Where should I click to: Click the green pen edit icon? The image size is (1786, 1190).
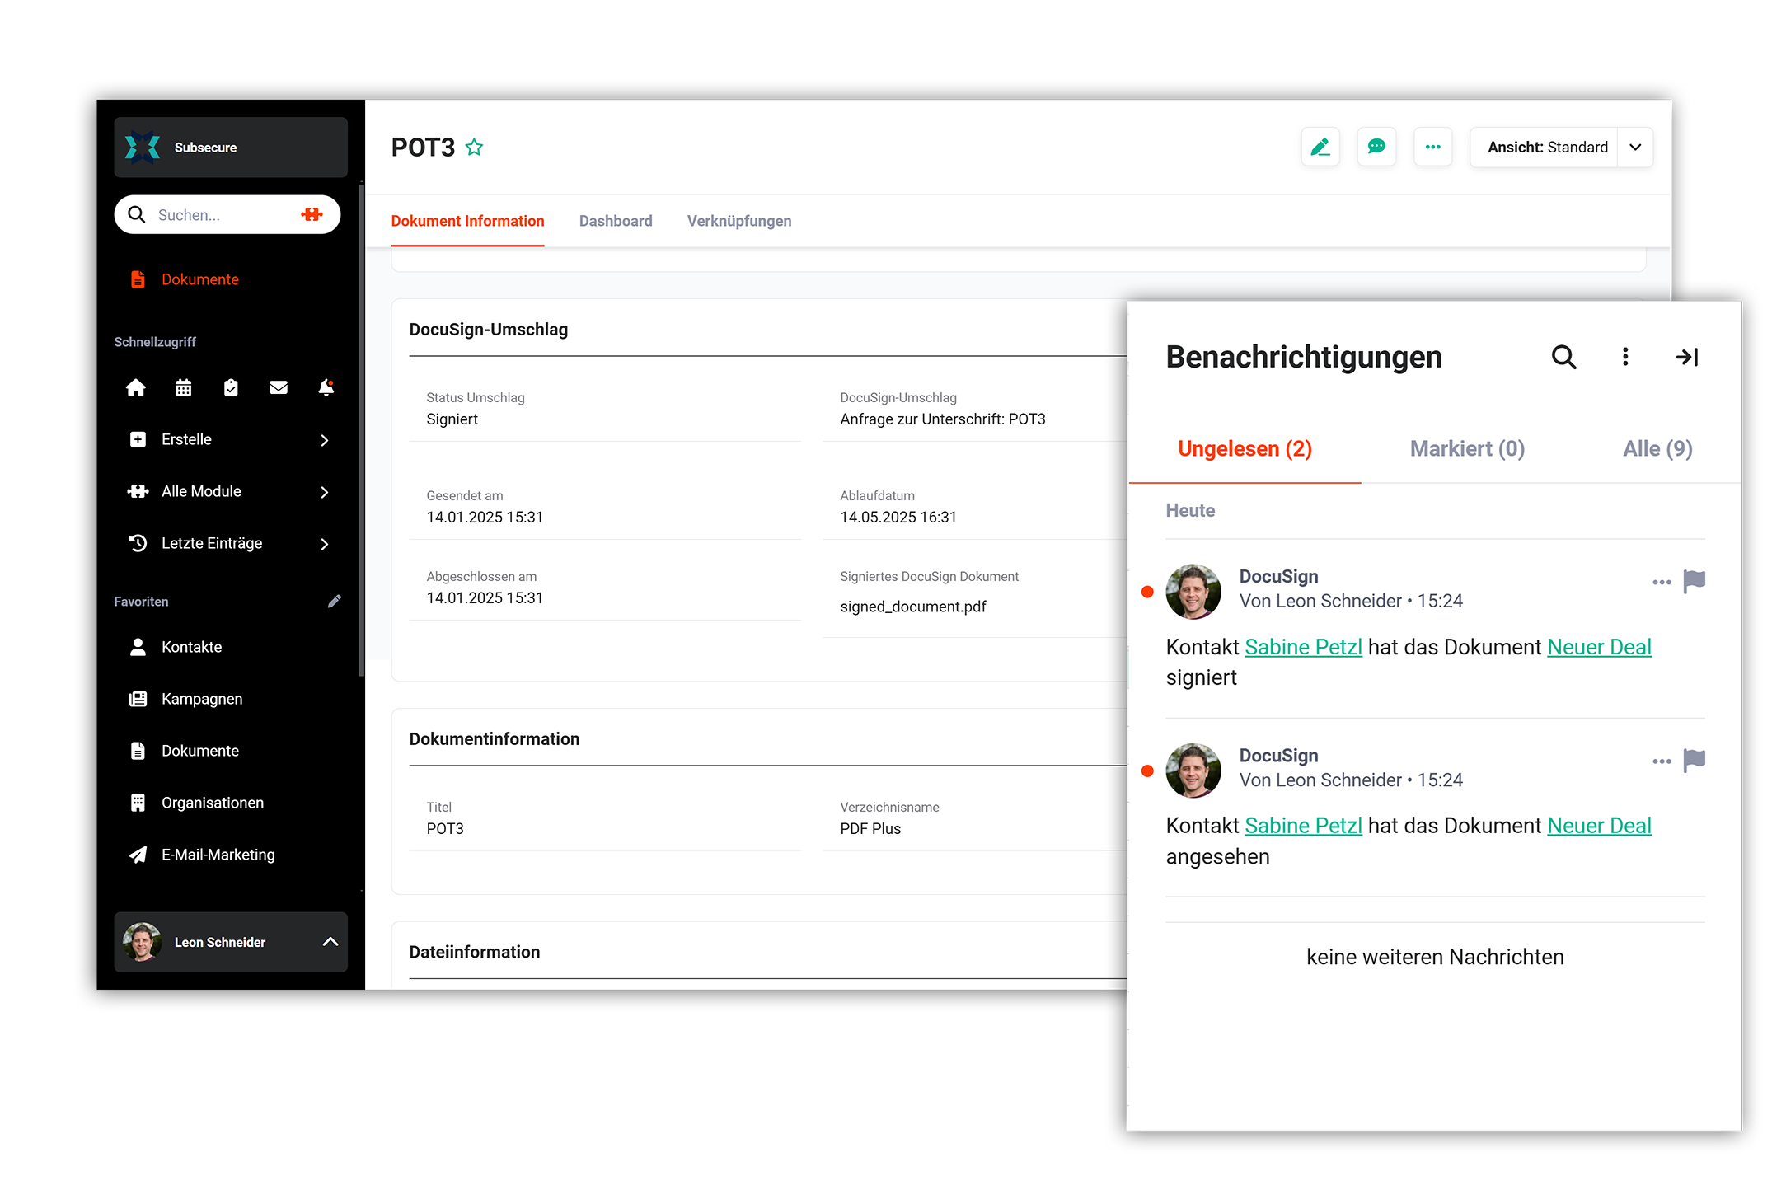[1320, 148]
